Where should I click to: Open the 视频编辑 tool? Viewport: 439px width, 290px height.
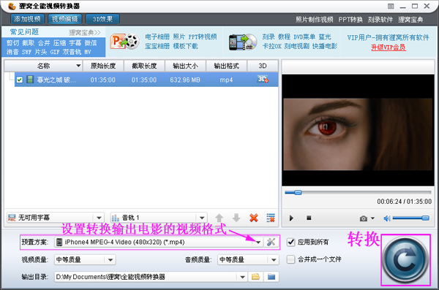(64, 19)
